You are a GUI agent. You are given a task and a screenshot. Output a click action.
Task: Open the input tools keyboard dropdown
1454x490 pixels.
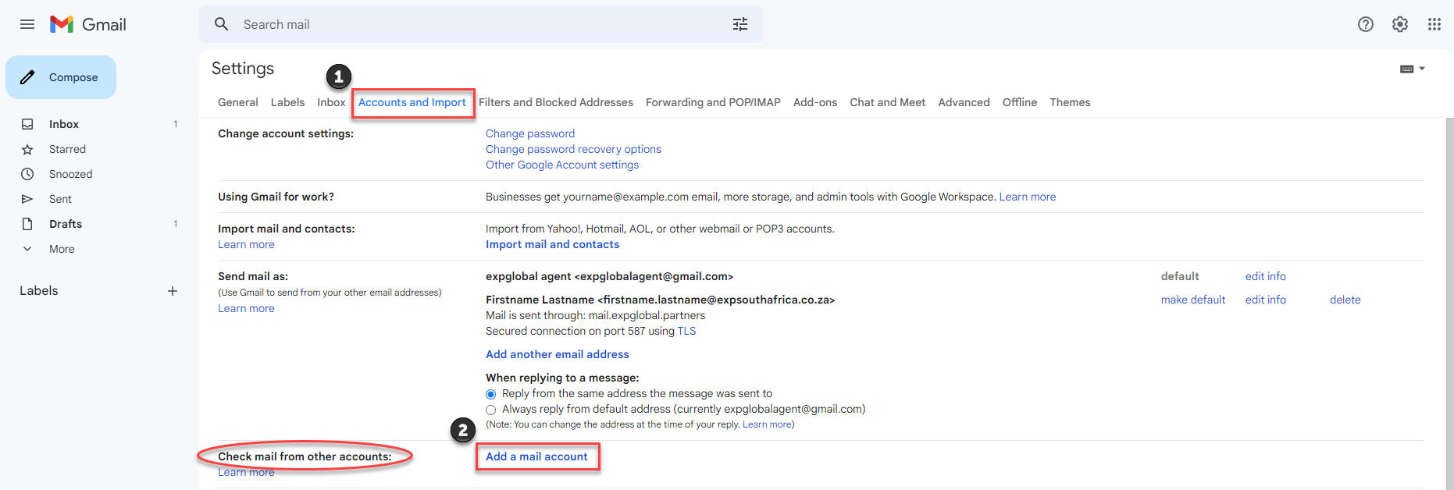pyautogui.click(x=1412, y=69)
